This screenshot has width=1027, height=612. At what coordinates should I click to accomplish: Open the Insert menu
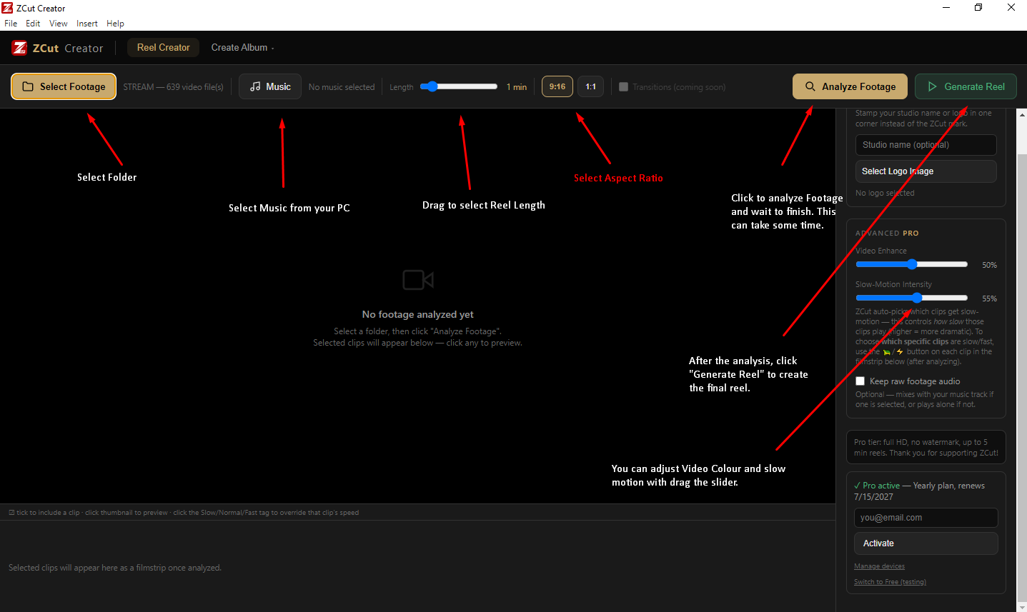coord(87,24)
